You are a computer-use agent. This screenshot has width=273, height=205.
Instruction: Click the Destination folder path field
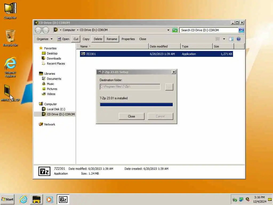point(130,87)
